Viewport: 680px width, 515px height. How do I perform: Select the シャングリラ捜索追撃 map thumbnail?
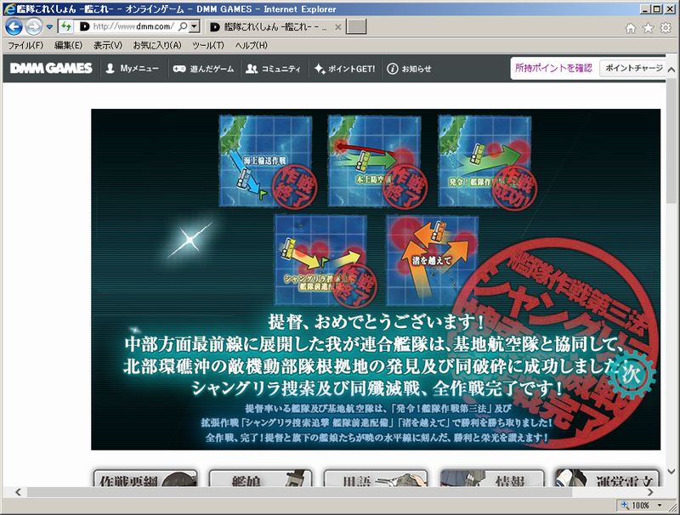(321, 261)
